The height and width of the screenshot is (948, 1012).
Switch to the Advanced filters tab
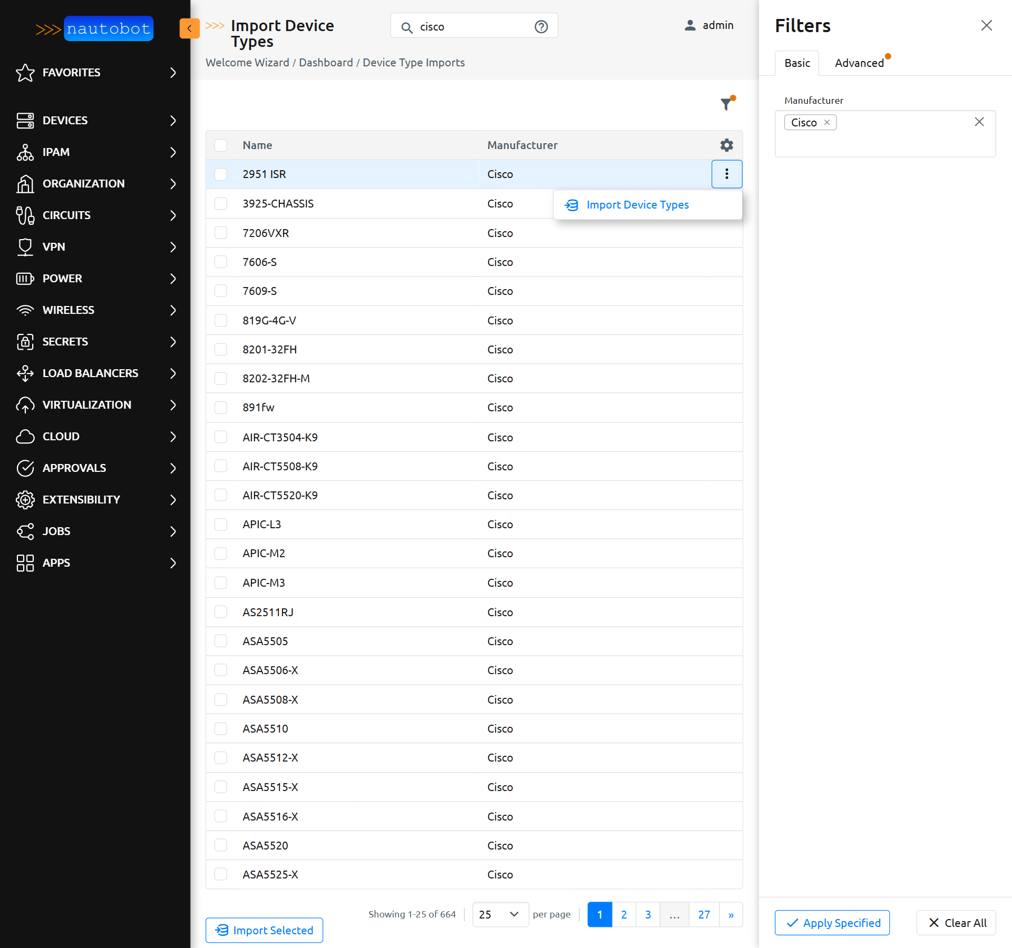point(859,63)
